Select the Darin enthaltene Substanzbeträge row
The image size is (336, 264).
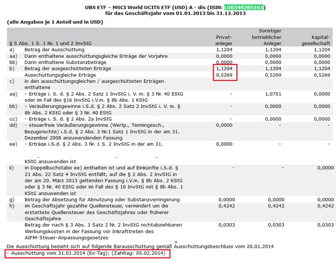pos(170,62)
